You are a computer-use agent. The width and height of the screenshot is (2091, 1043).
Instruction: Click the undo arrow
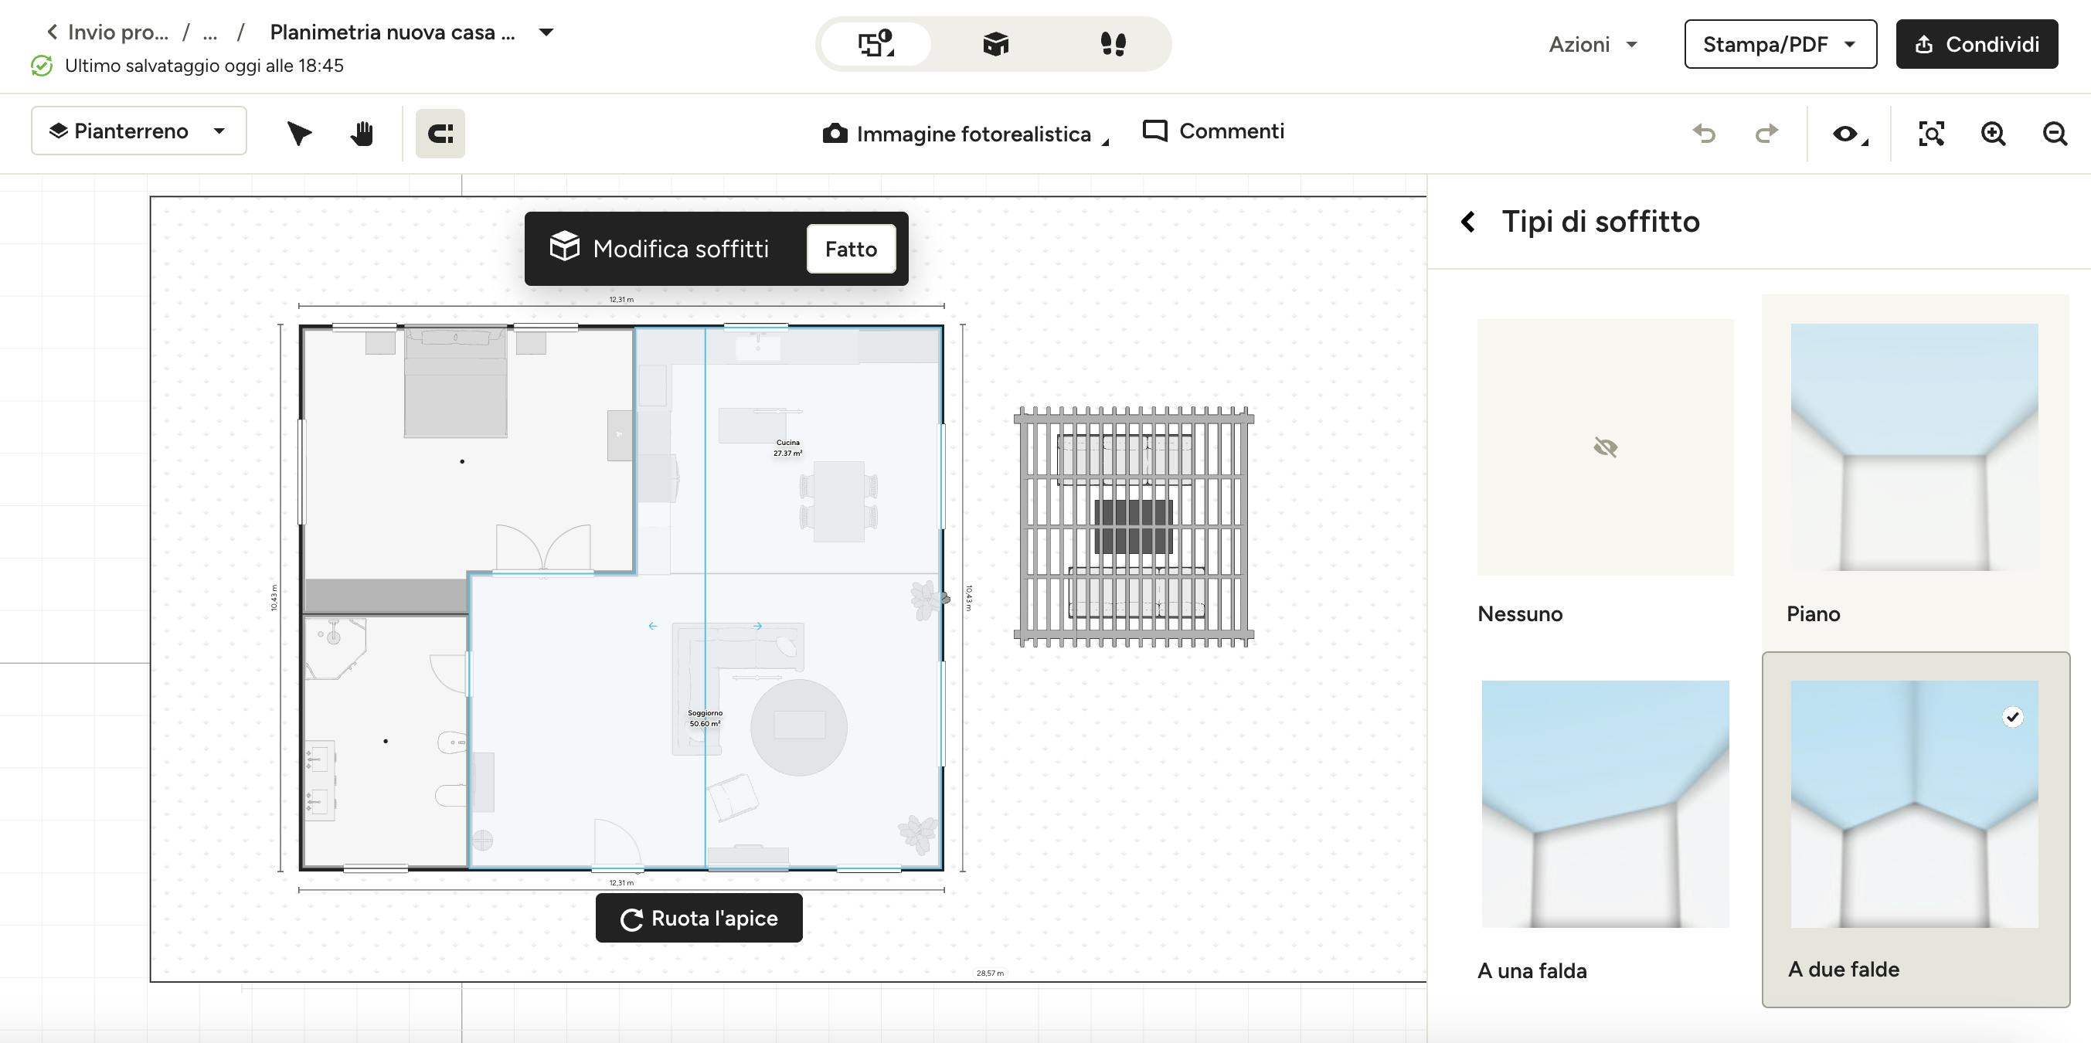(1704, 133)
